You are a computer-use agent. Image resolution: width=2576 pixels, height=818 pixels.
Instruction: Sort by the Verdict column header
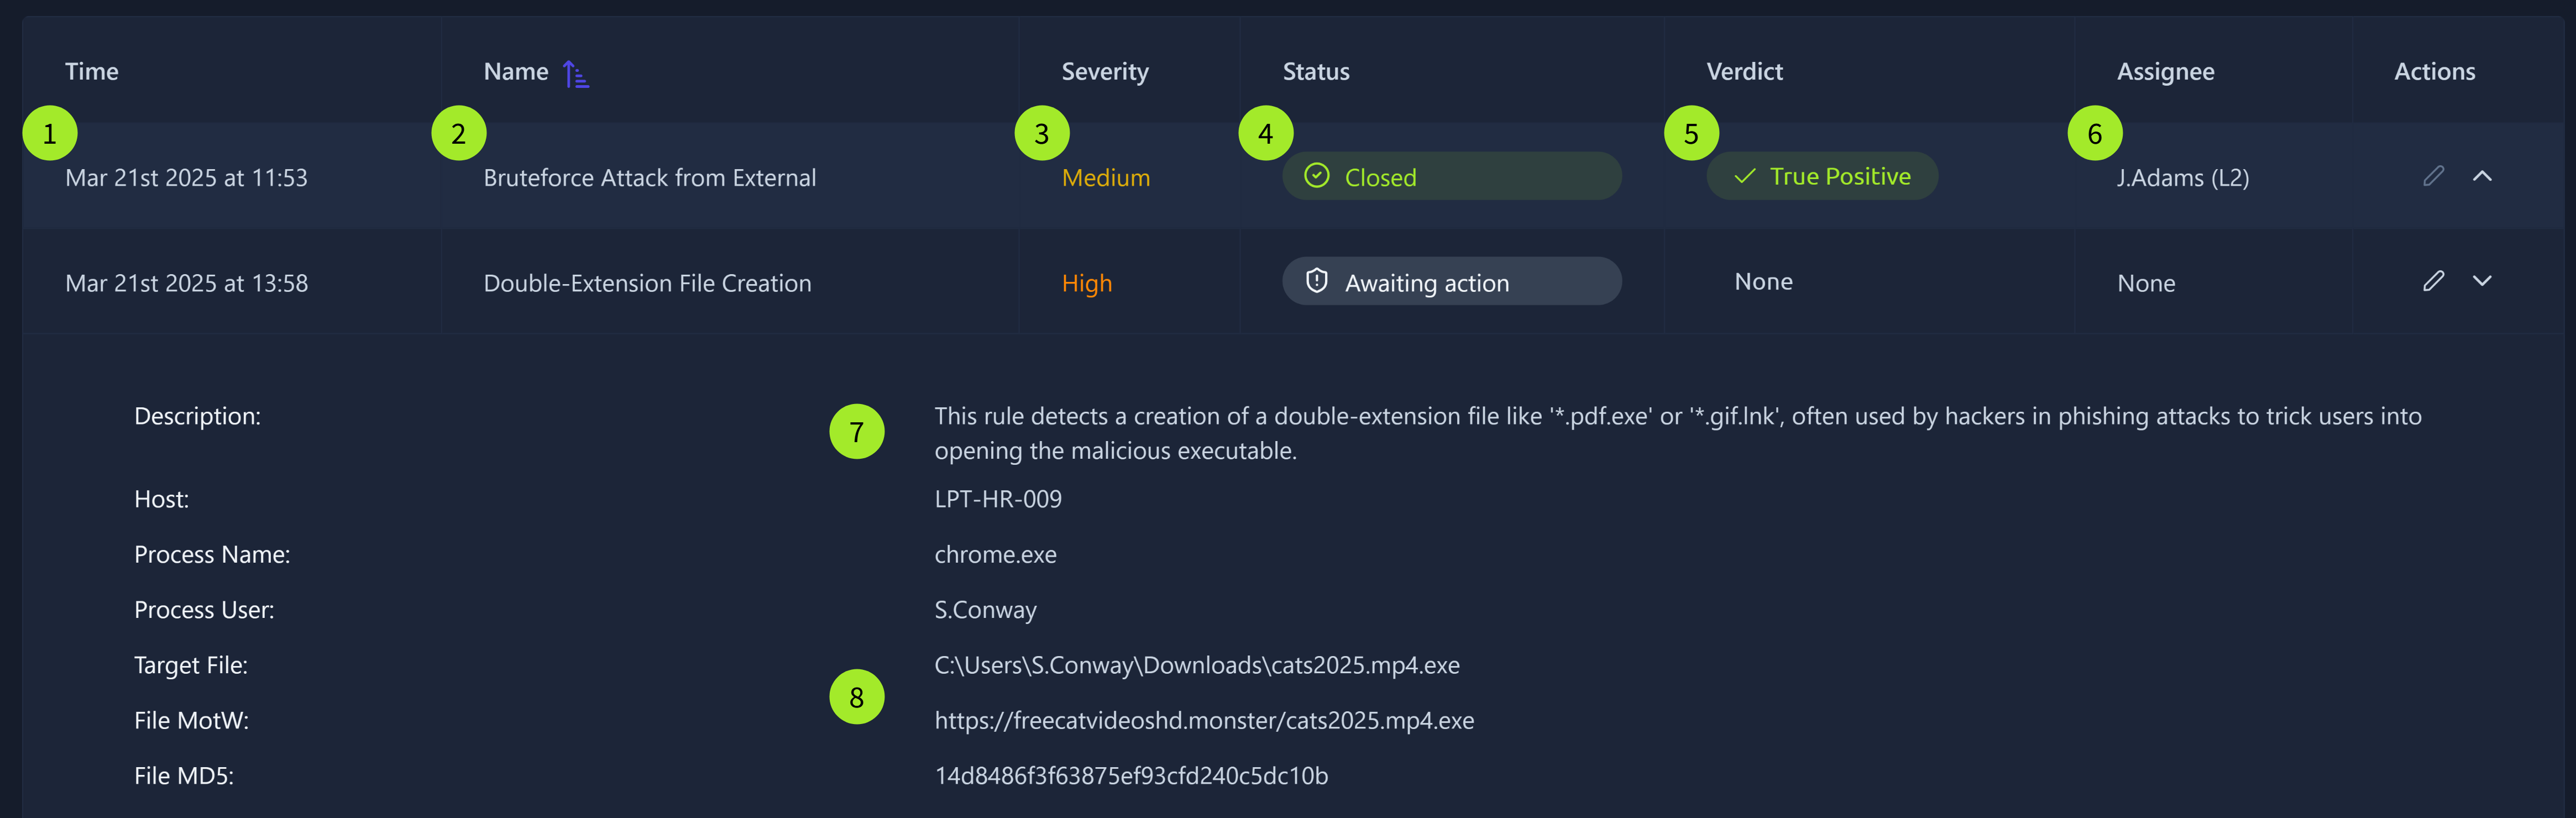pos(1744,72)
